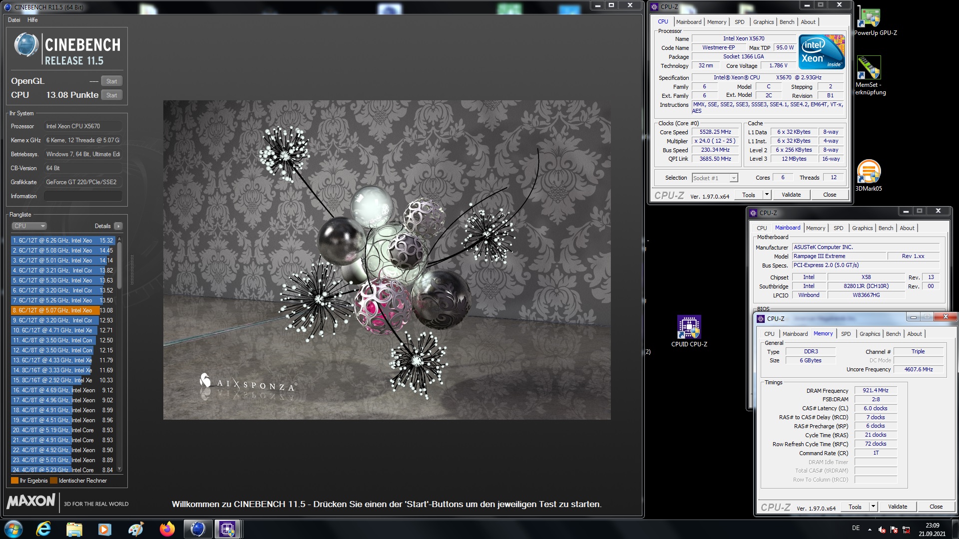The image size is (959, 539).
Task: Open Memory tab in top CPU-Z window
Action: pyautogui.click(x=717, y=22)
